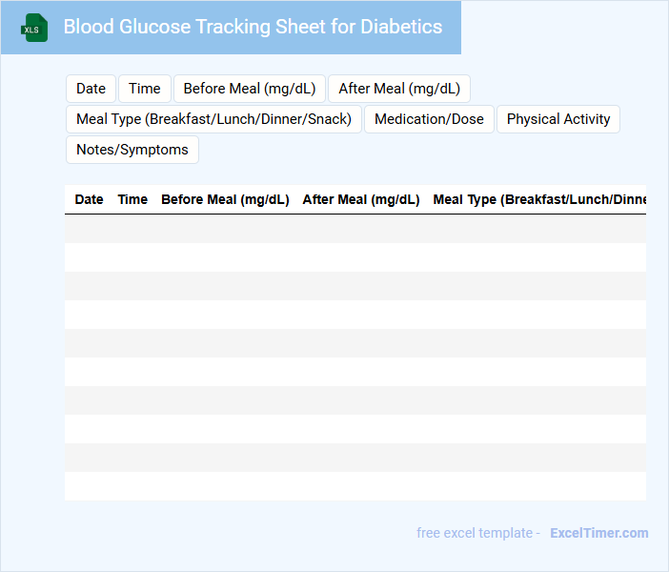This screenshot has width=669, height=572.
Task: Click the first empty row of the table
Action: pos(355,229)
